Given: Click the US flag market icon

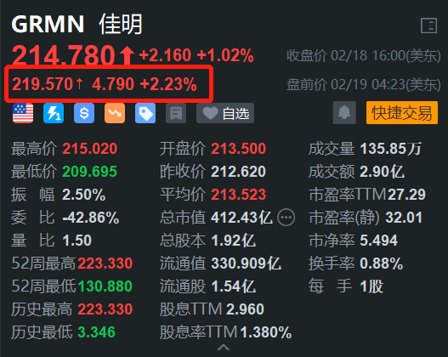Looking at the screenshot, I should pyautogui.click(x=23, y=113).
